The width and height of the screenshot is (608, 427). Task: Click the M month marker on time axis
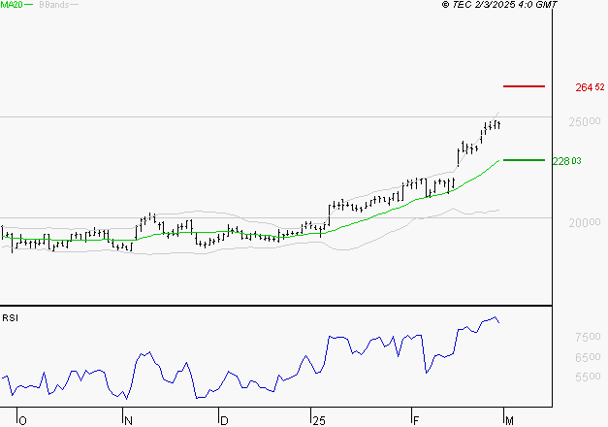(x=509, y=421)
